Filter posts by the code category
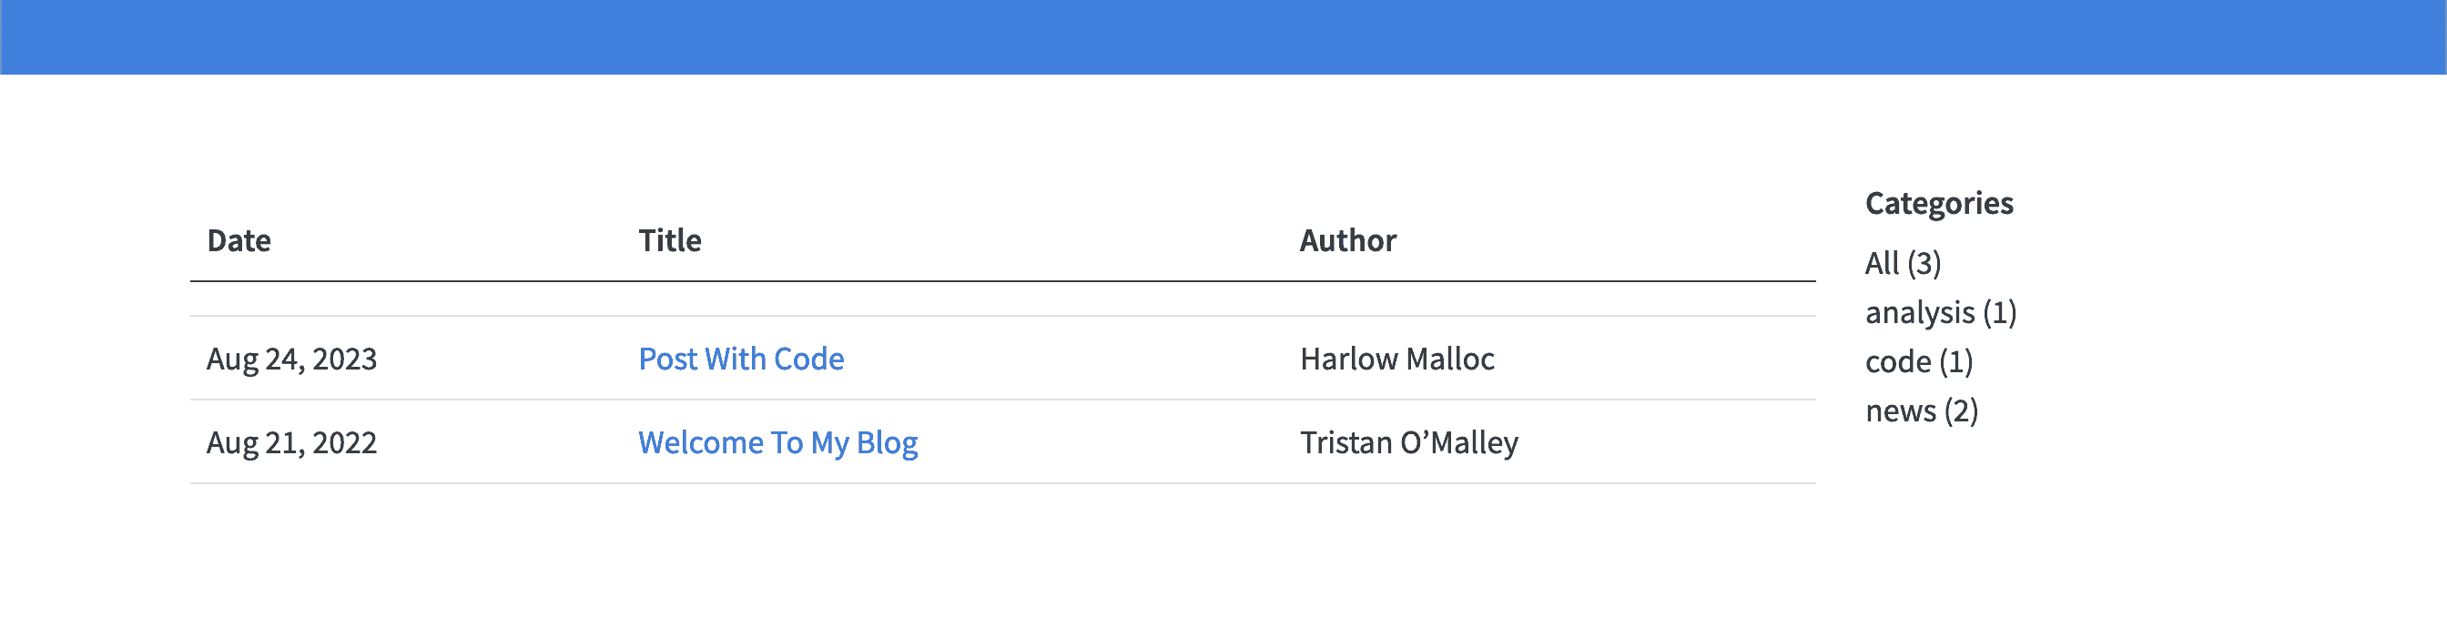The height and width of the screenshot is (628, 2447). 1918,362
